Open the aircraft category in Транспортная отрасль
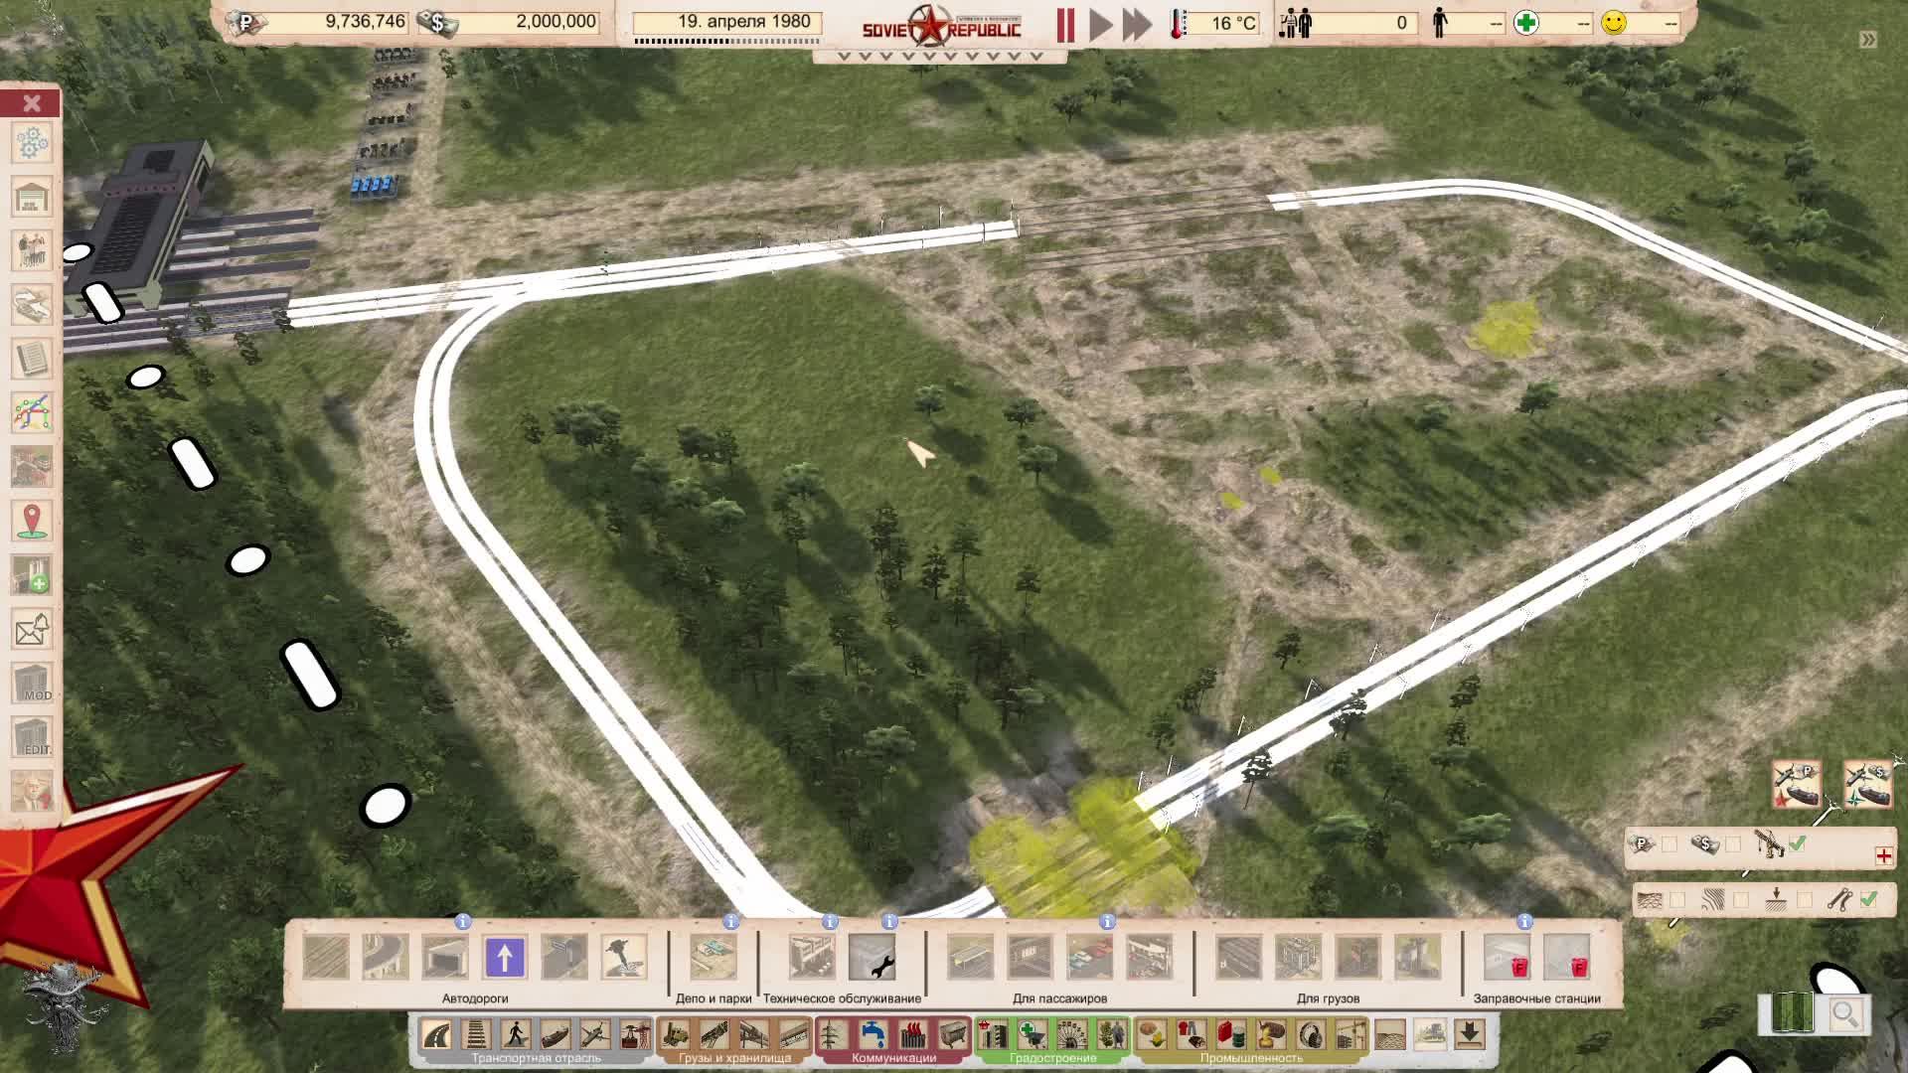The width and height of the screenshot is (1908, 1073). [x=594, y=1035]
